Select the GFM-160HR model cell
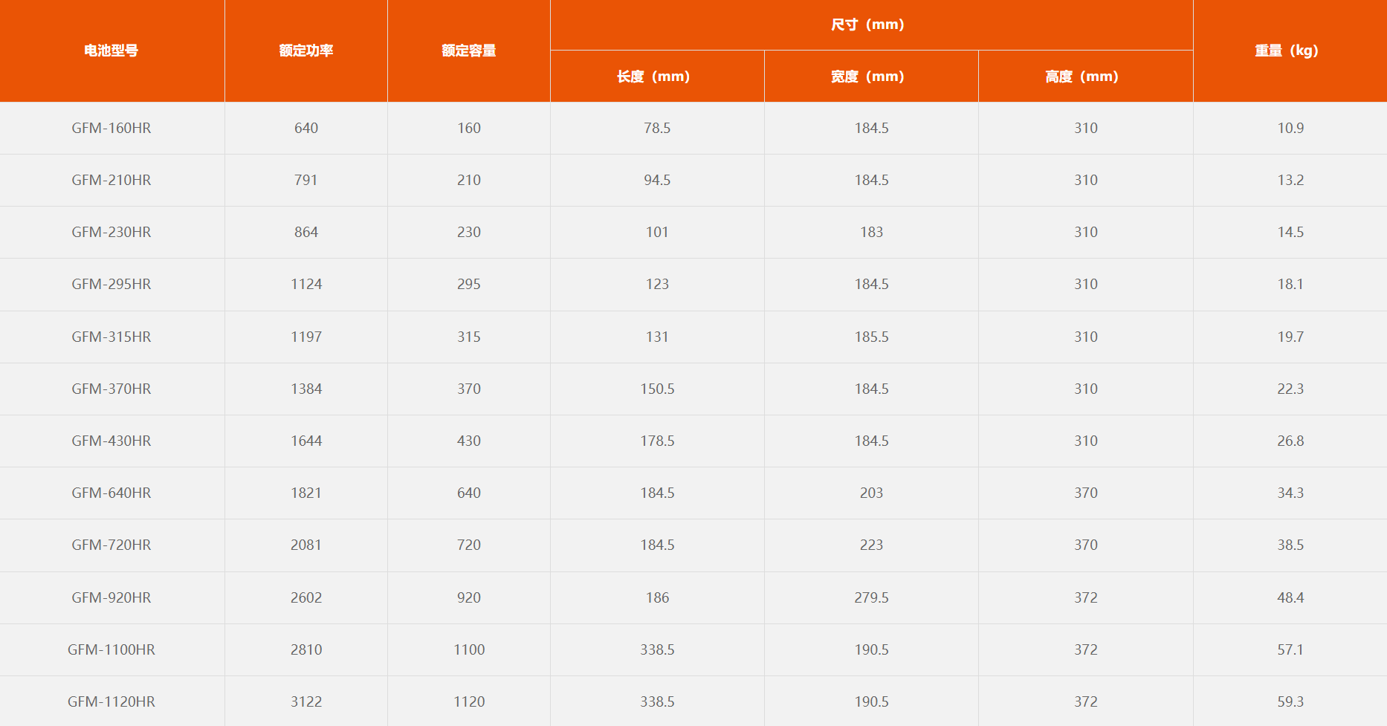This screenshot has width=1387, height=726. 111,128
